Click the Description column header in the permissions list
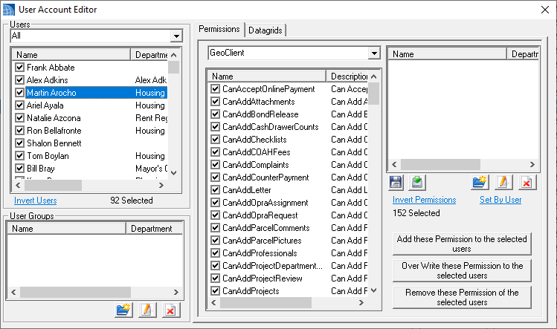Screen dimensions: 557x329 (x=347, y=76)
